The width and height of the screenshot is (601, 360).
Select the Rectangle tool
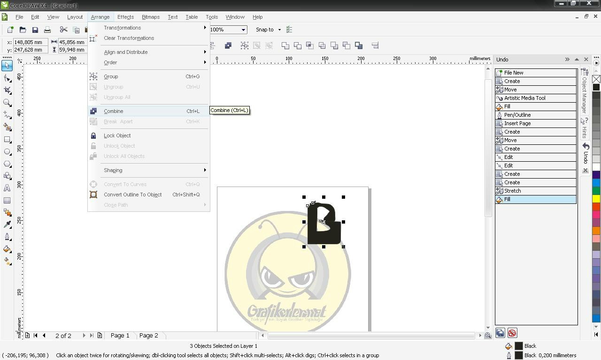[7, 139]
